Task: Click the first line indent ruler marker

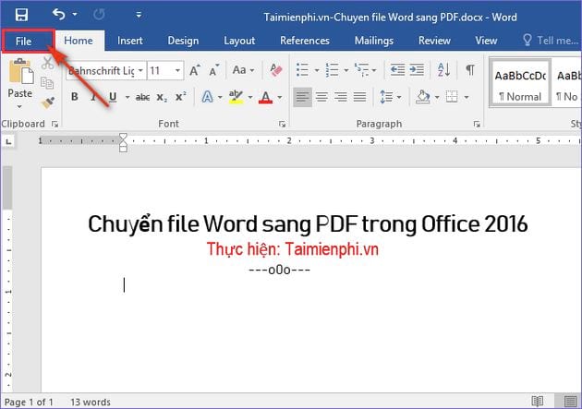Action: 123,137
